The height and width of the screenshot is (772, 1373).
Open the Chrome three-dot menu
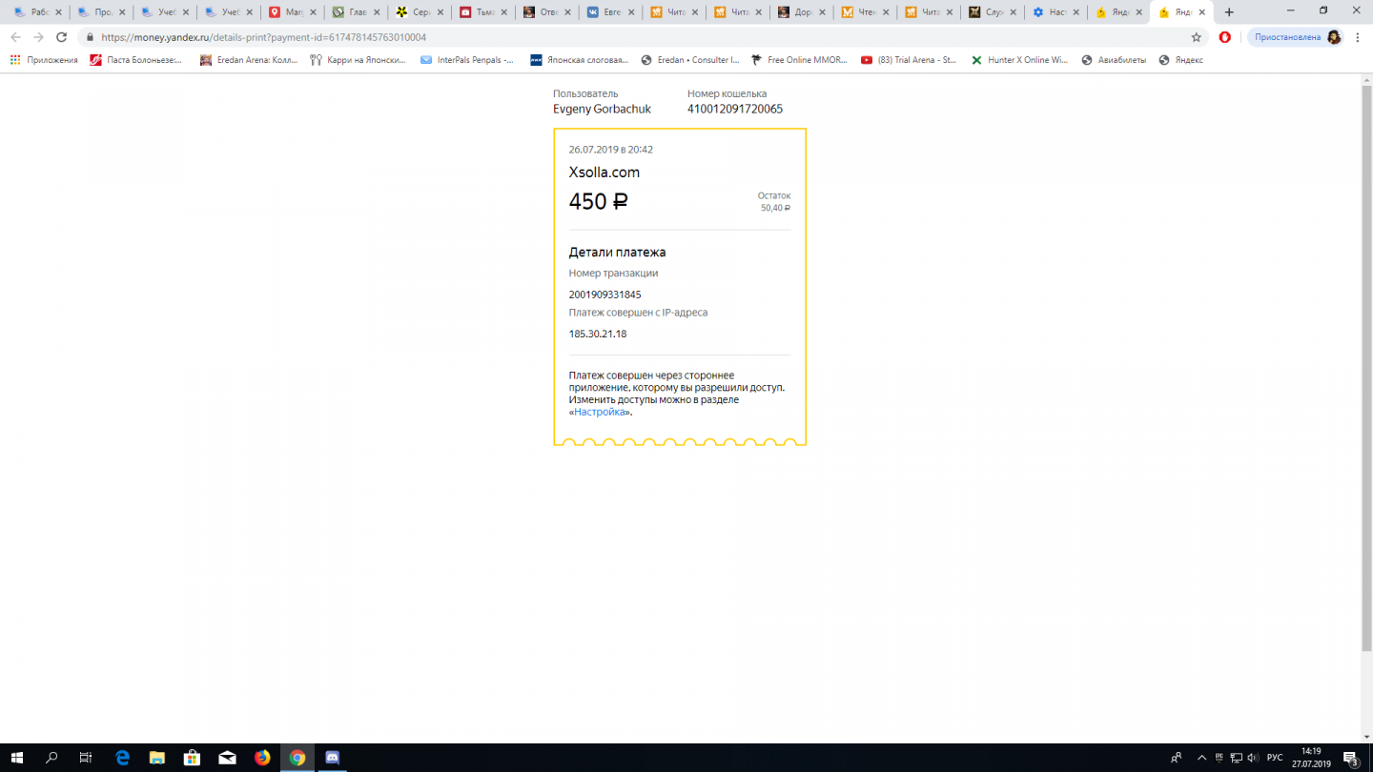pos(1358,37)
